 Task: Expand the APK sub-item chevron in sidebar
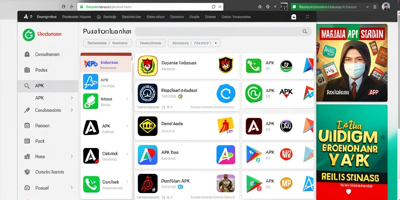click(x=72, y=98)
